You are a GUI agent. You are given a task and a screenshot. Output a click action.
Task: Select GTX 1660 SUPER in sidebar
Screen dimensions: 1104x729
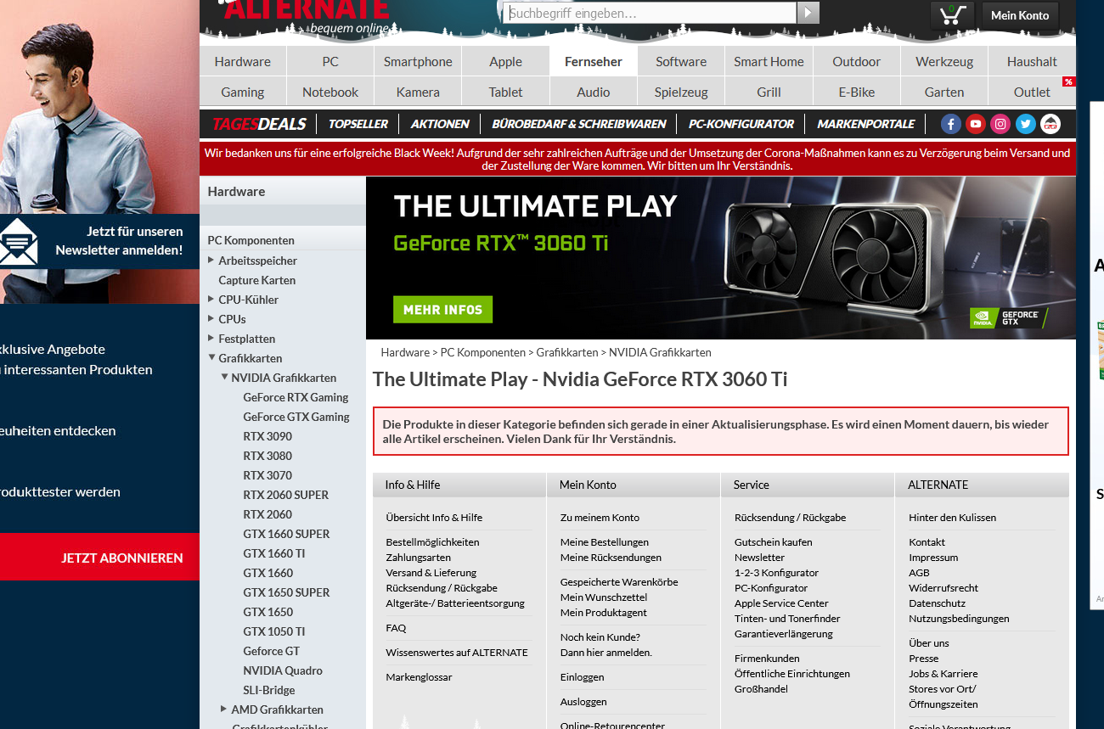coord(286,534)
